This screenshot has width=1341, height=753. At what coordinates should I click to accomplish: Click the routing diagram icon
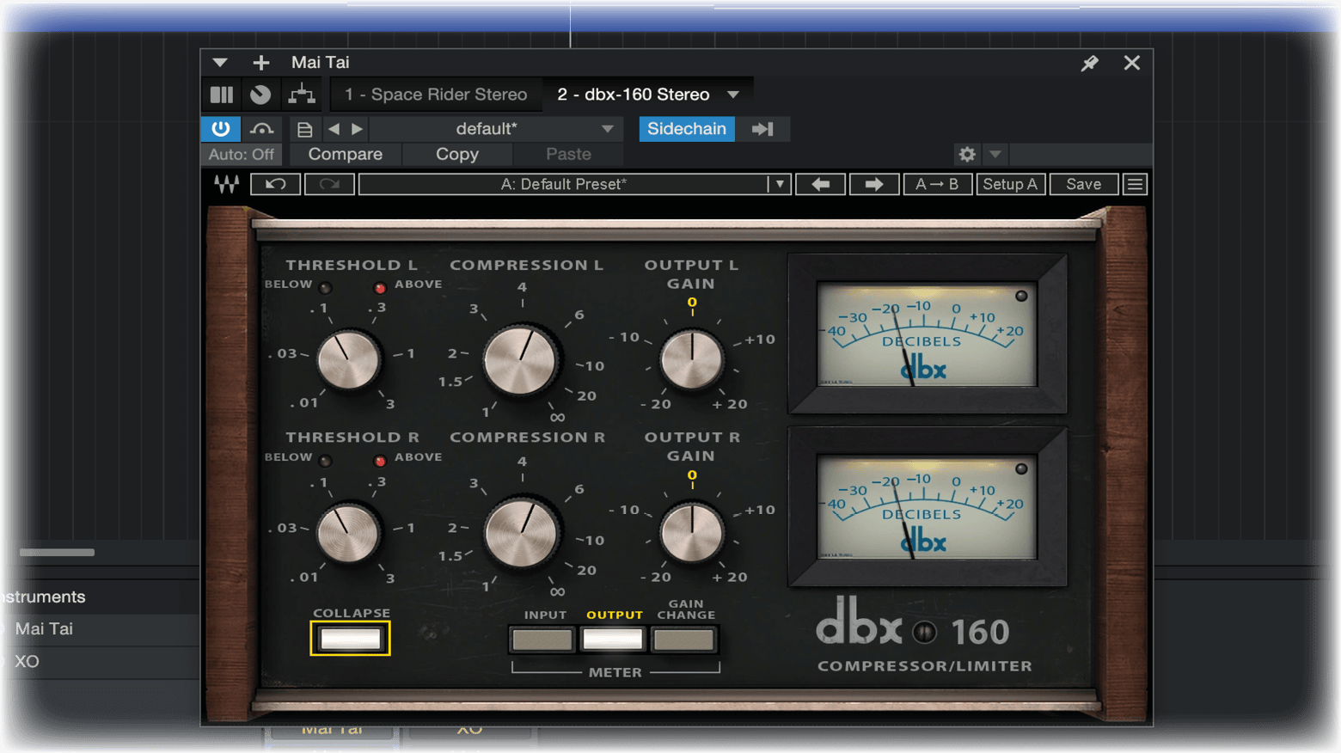[302, 94]
